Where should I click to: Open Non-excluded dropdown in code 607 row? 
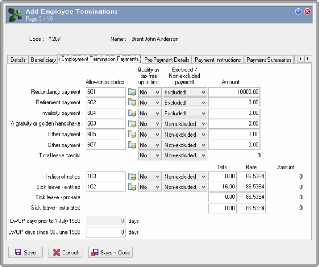point(184,145)
